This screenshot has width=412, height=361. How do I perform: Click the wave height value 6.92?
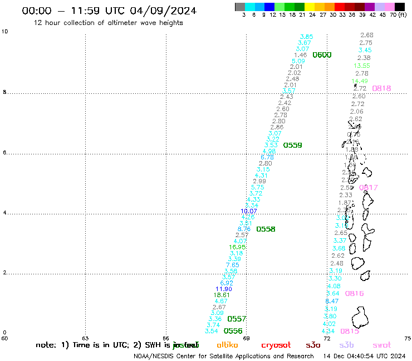227,283
